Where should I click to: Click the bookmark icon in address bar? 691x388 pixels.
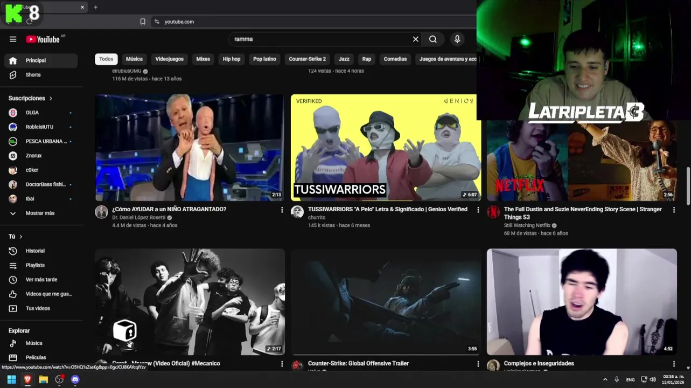click(x=143, y=22)
